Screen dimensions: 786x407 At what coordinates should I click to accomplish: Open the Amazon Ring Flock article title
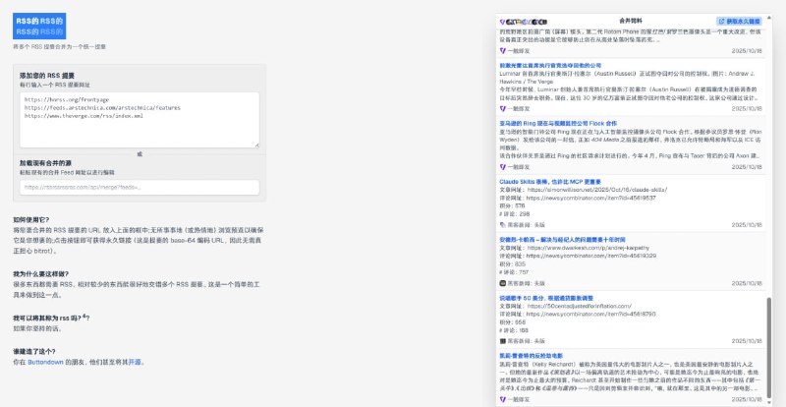click(558, 124)
